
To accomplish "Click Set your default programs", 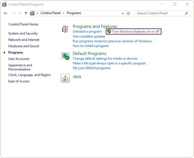I will pyautogui.click(x=91, y=68).
